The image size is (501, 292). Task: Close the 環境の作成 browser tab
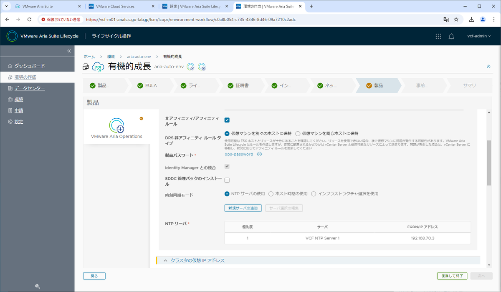(x=300, y=6)
